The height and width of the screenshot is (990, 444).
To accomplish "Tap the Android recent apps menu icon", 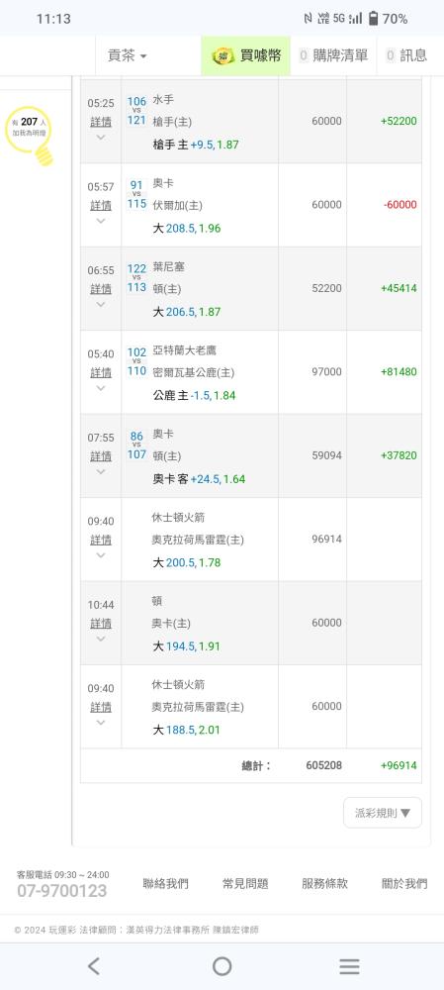I will [349, 966].
